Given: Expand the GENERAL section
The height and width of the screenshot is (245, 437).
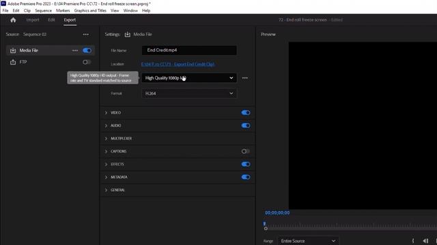Looking at the screenshot, I should coord(106,190).
